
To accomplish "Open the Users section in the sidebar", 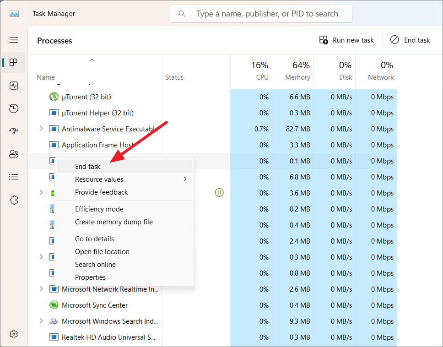I will point(14,154).
